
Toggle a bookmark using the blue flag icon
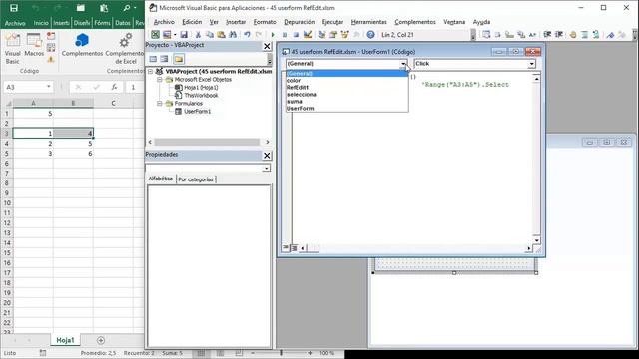click(610, 35)
